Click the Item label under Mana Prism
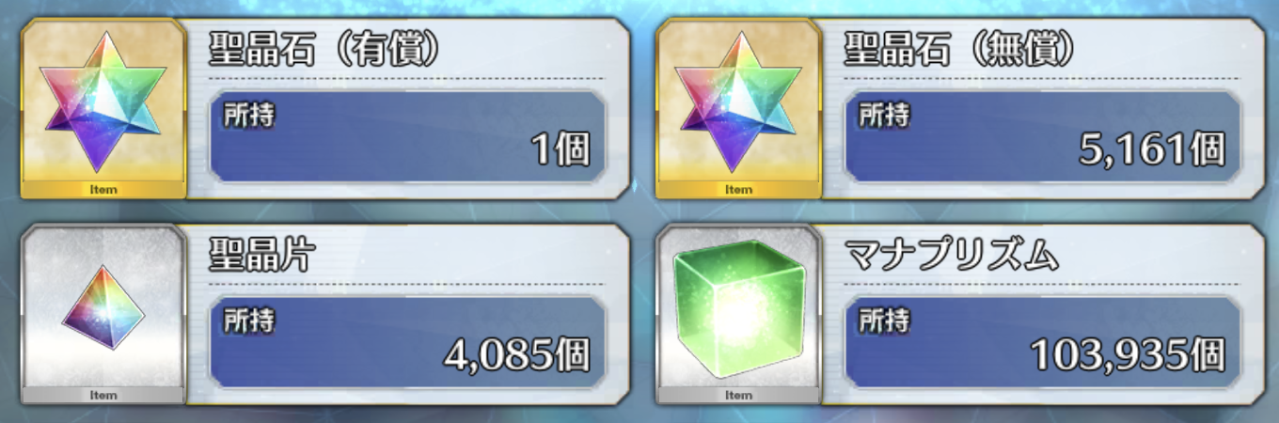This screenshot has width=1279, height=423. point(738,395)
